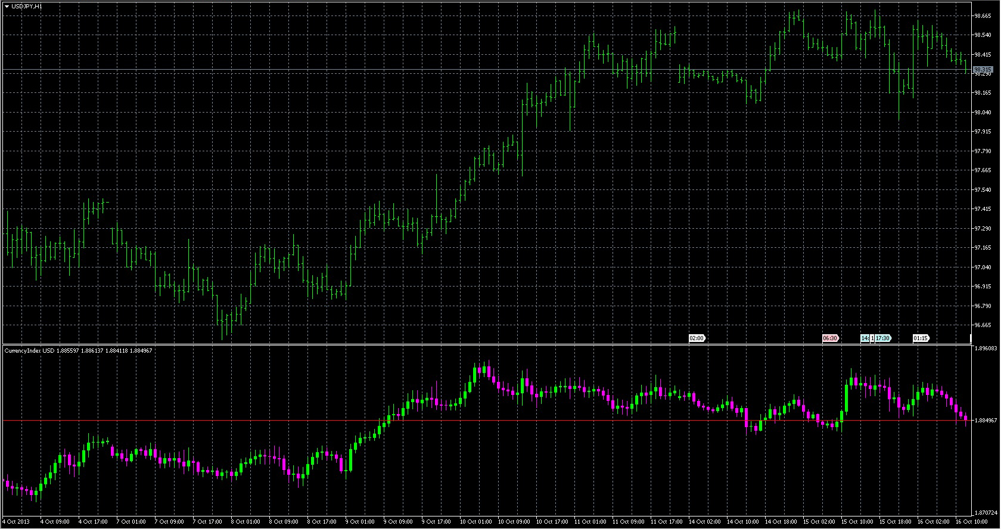Click the 98.665 price scale label
This screenshot has width=1001, height=529.
click(x=983, y=16)
